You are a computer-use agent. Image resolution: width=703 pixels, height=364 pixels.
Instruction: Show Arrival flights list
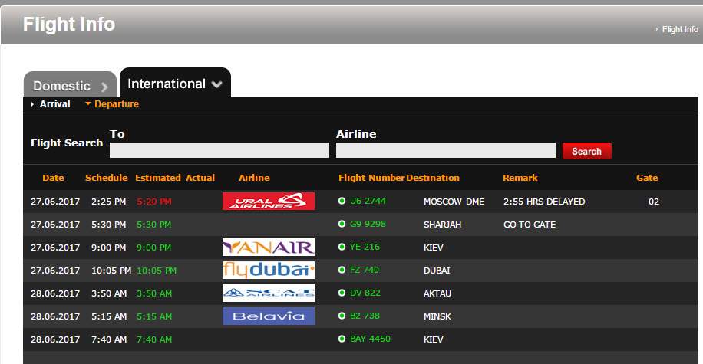(54, 104)
